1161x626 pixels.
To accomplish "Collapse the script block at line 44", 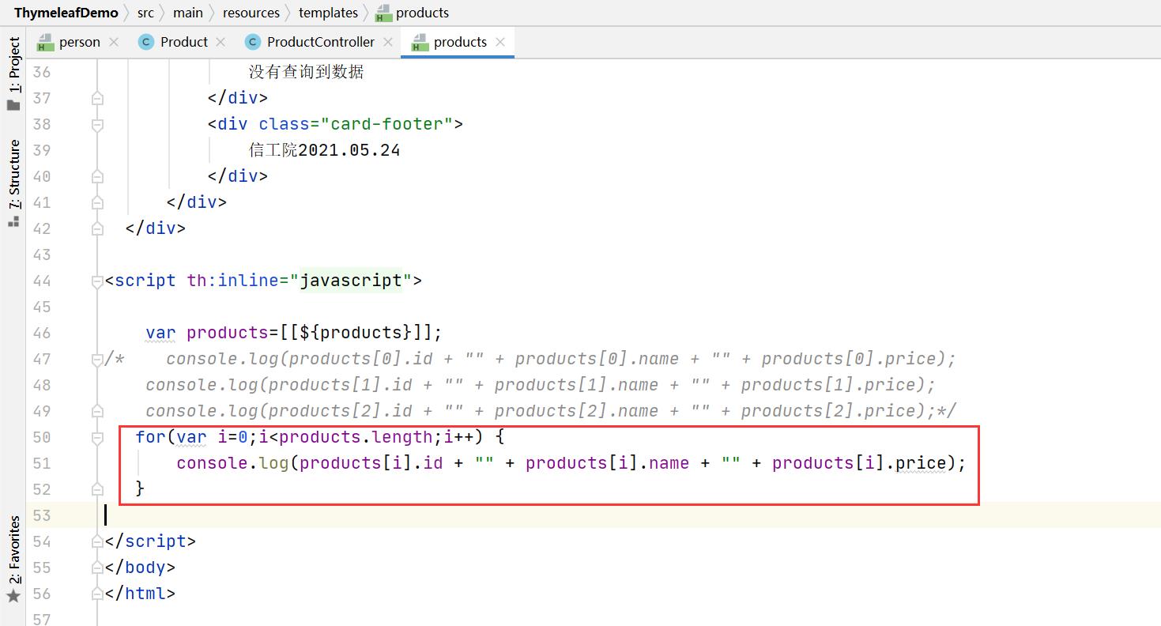I will [97, 281].
